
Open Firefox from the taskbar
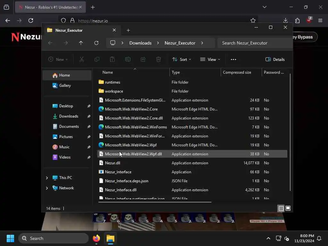[x=96, y=238]
